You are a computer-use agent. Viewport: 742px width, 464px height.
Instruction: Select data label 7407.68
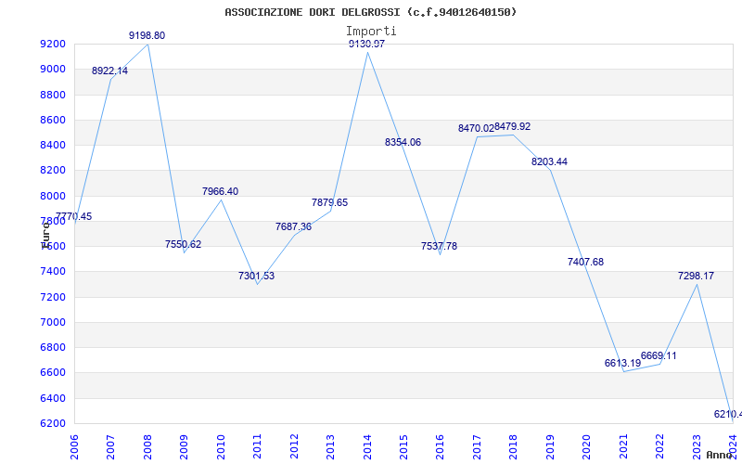(x=586, y=263)
